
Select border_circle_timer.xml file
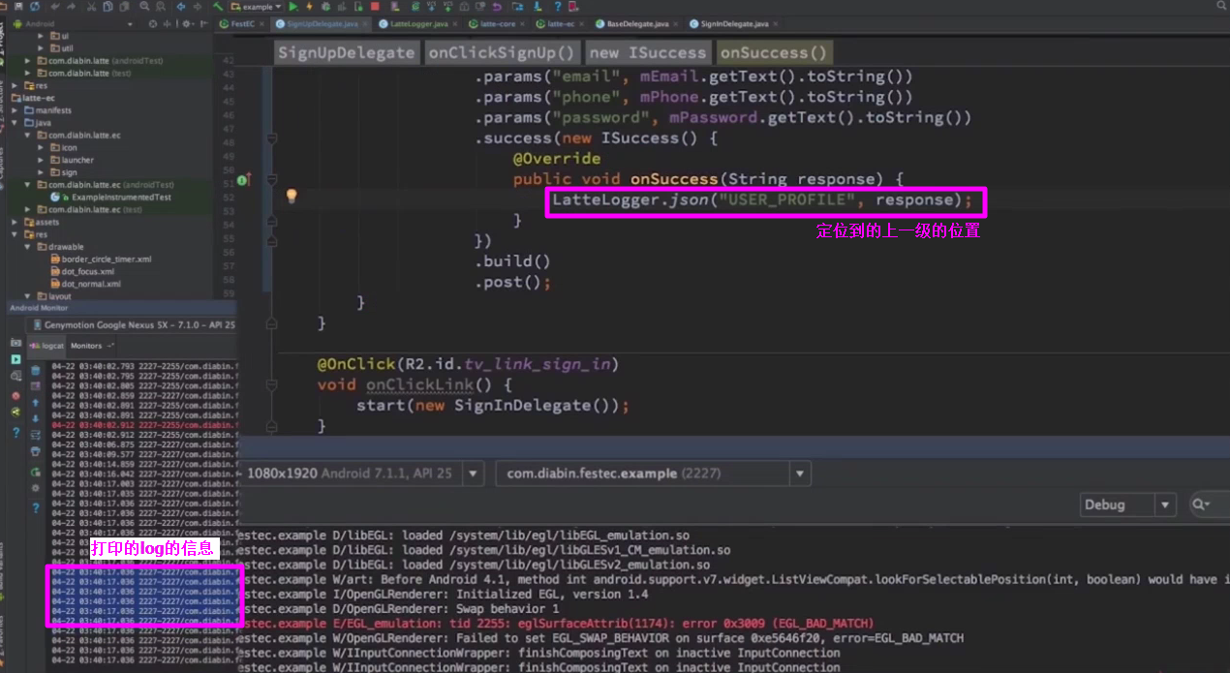(x=107, y=260)
